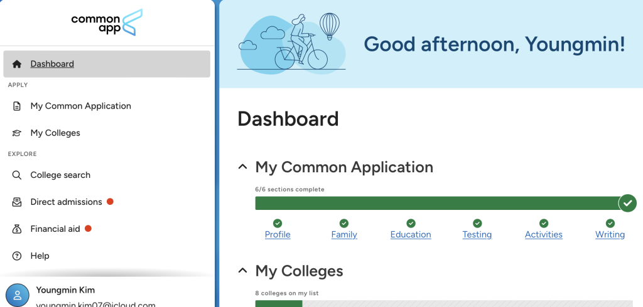
Task: Select Financial aid in the sidebar
Action: [55, 229]
